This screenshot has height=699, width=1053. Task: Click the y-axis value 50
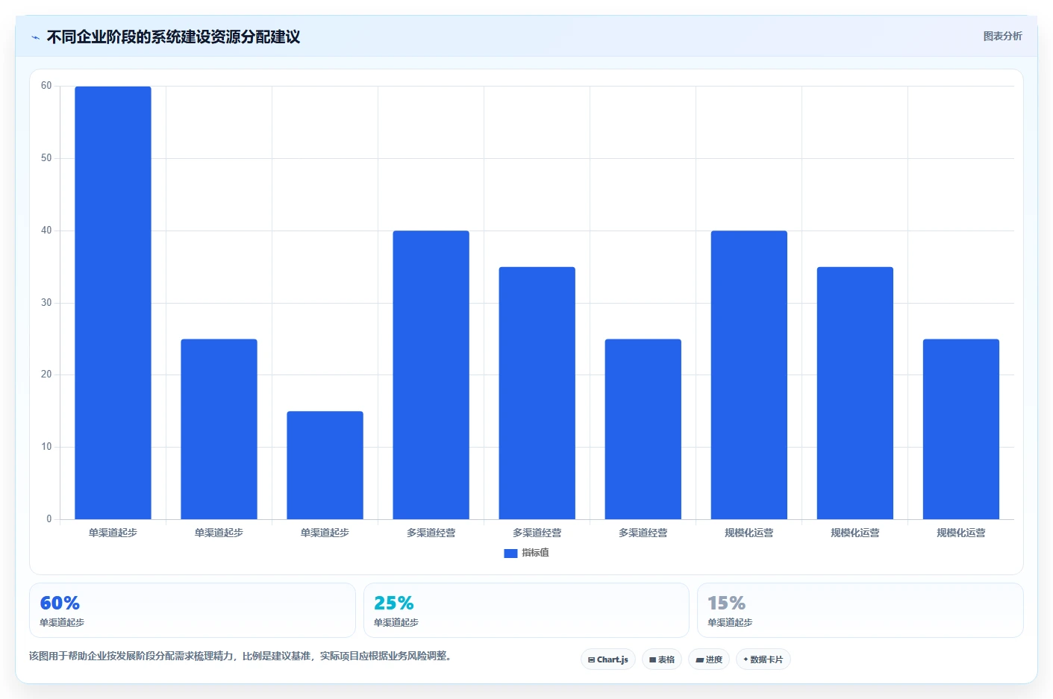pyautogui.click(x=46, y=158)
